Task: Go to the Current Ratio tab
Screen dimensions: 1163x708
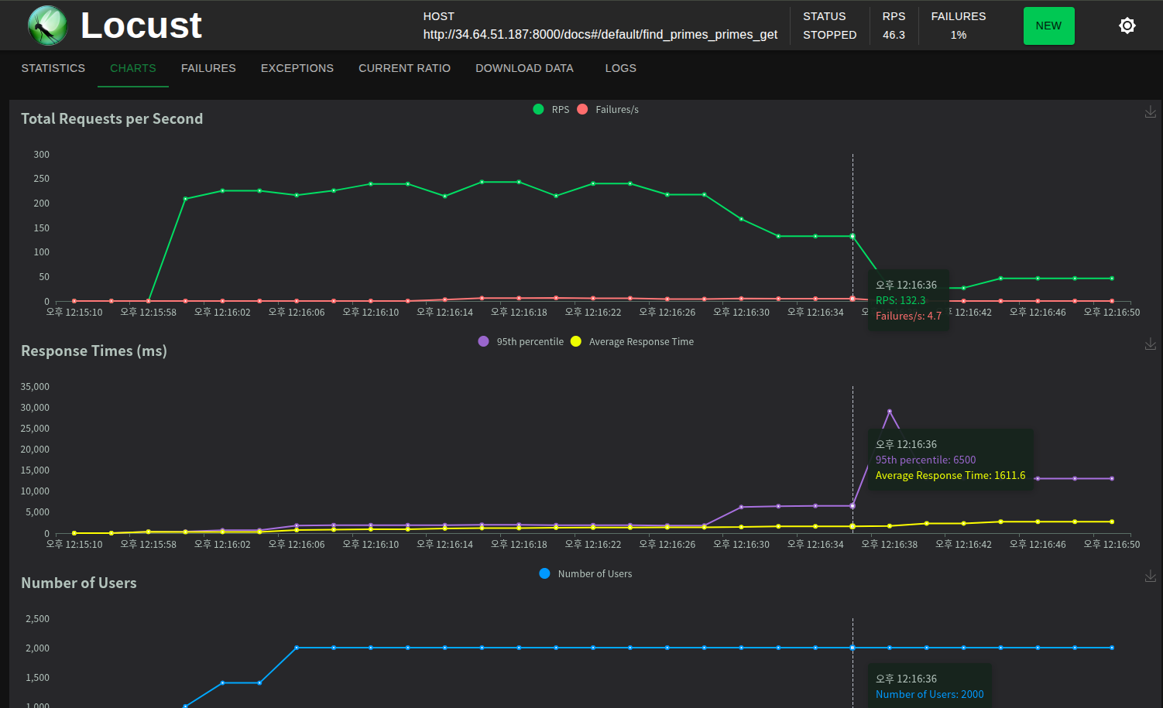Action: click(x=404, y=68)
